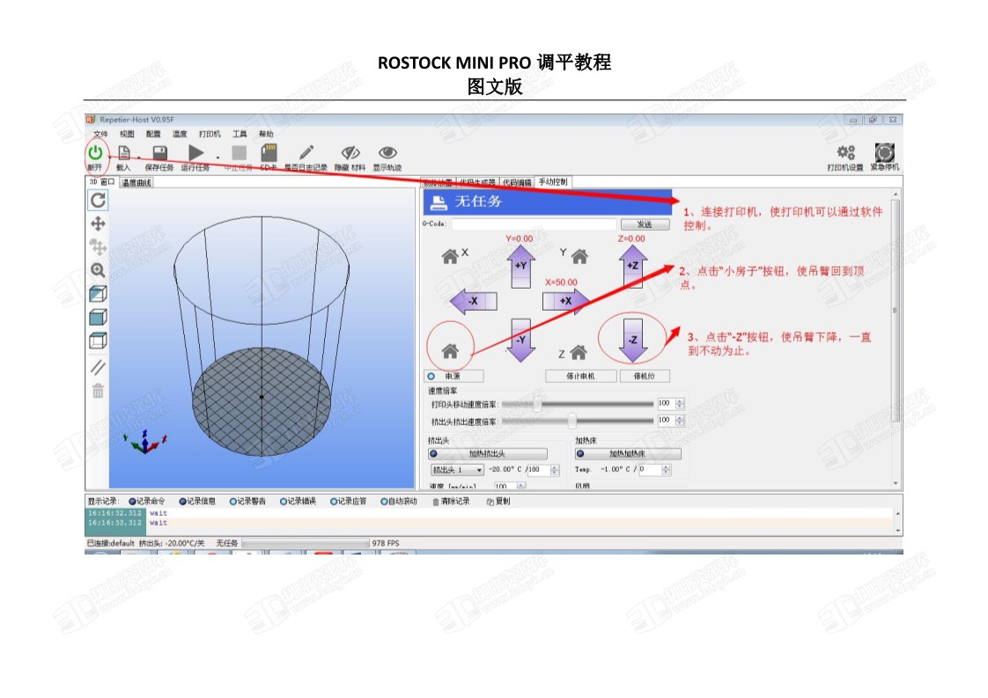Click the 清除记录 clear log button
This screenshot has height=698, width=988.
coord(451,502)
